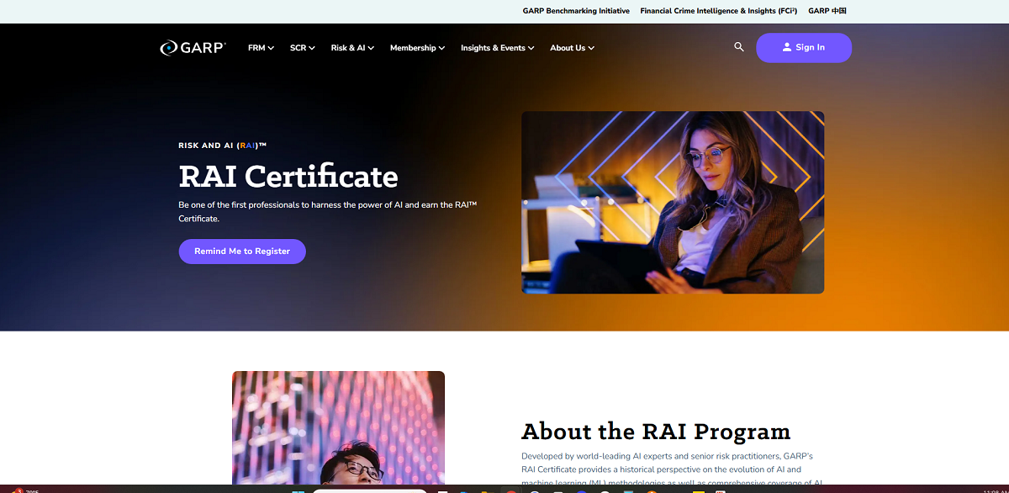Click the Sign In button
Viewport: 1009px width, 493px height.
pos(804,48)
